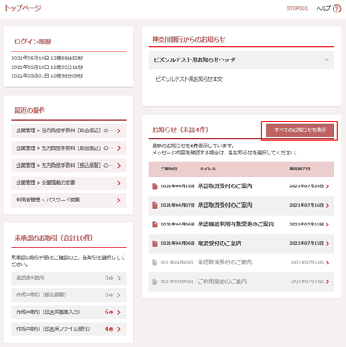Select 作成中取引（伝送系ファイル受付） entry

tap(68, 329)
